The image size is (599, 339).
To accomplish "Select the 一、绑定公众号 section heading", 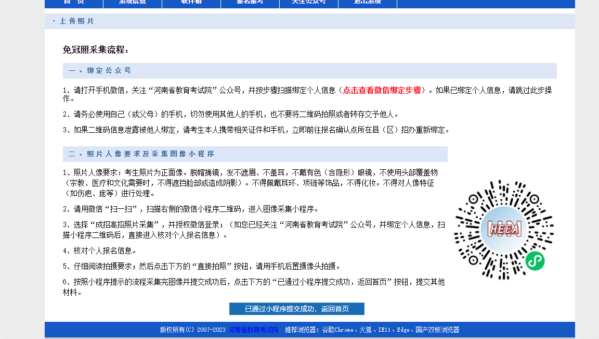I will point(100,71).
